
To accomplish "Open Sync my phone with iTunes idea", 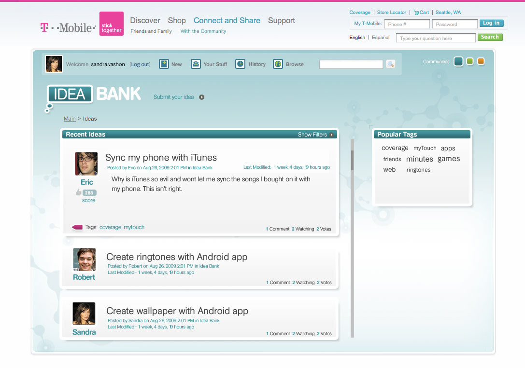I will pos(161,157).
